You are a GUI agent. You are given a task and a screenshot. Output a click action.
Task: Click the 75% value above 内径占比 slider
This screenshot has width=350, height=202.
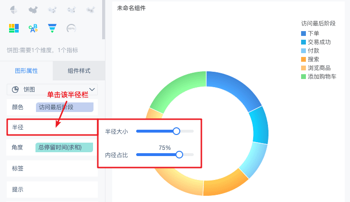pos(165,148)
